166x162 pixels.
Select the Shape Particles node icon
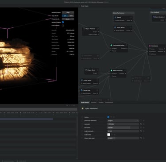84,29
